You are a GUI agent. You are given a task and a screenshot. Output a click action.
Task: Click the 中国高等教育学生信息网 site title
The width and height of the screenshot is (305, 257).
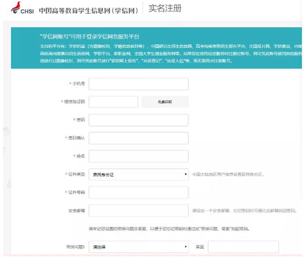click(88, 11)
